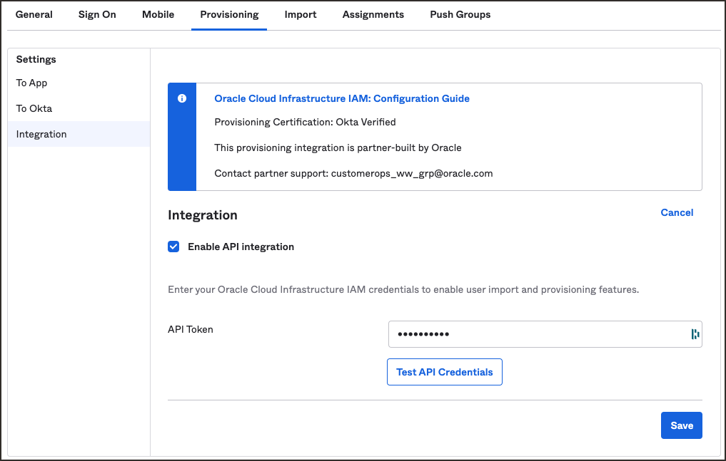
Task: Select Integration in the Settings sidebar
Action: [x=41, y=133]
